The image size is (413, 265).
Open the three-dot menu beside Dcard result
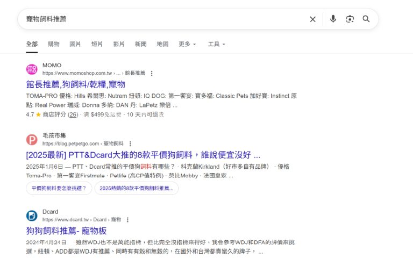point(127,219)
